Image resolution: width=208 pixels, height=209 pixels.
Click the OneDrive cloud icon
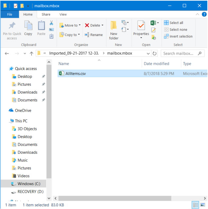click(11, 110)
